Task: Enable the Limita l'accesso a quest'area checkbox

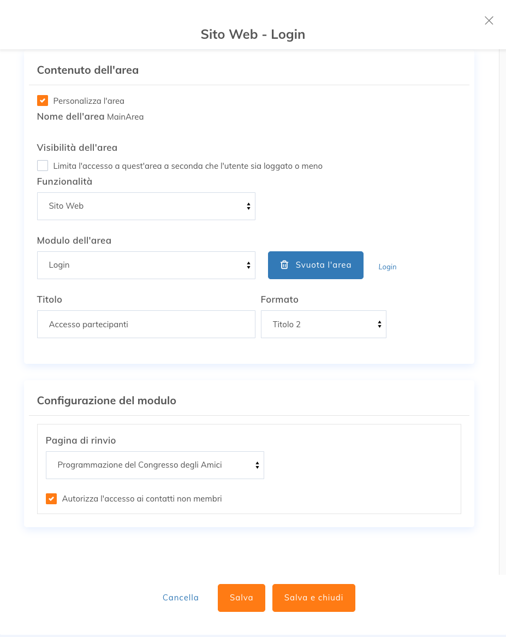Action: pyautogui.click(x=43, y=166)
